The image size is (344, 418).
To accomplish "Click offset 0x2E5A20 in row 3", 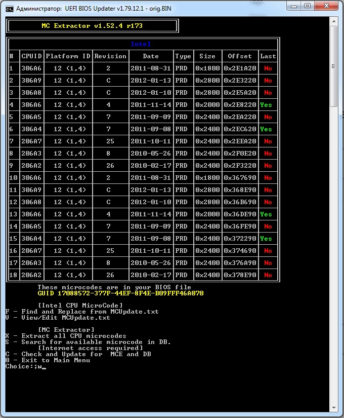I will pyautogui.click(x=240, y=93).
